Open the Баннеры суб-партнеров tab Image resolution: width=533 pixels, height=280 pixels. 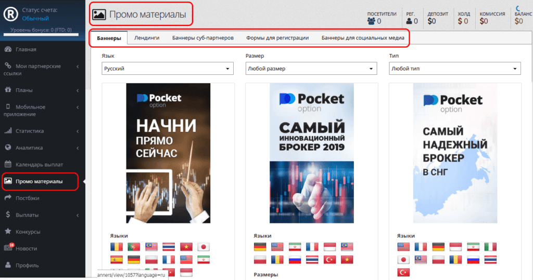203,38
